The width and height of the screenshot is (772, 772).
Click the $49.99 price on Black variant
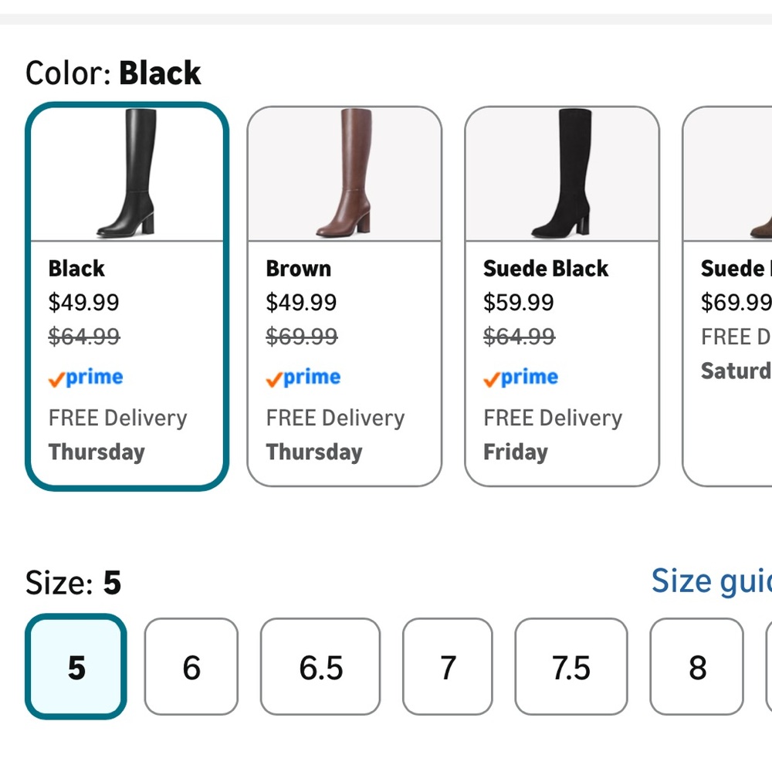83,303
